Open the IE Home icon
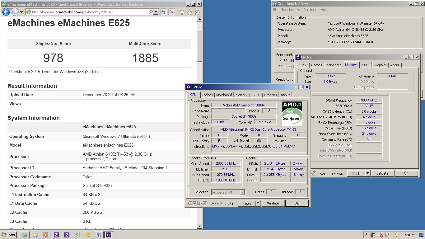 point(182,12)
